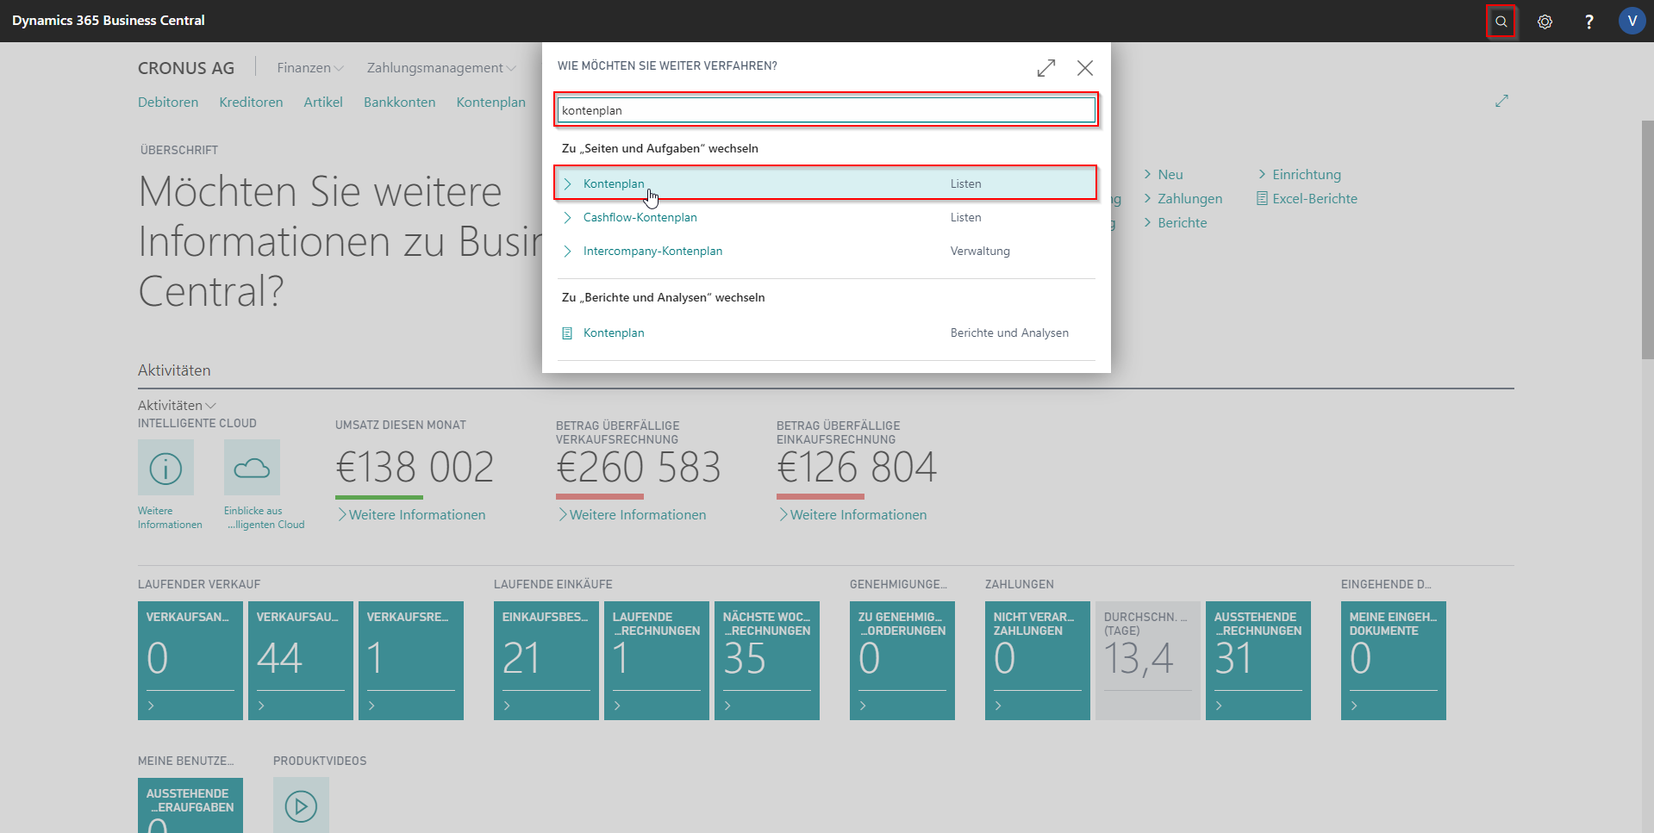1654x833 pixels.
Task: Click the kontenplan search field
Action: click(826, 110)
